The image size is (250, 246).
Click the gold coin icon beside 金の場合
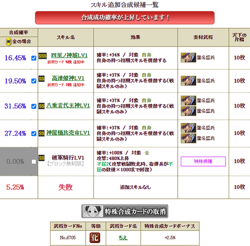(x=9, y=42)
